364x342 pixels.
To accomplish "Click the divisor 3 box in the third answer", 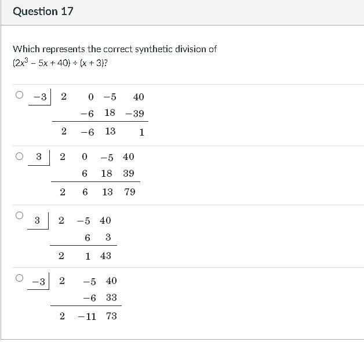I will click(x=38, y=221).
